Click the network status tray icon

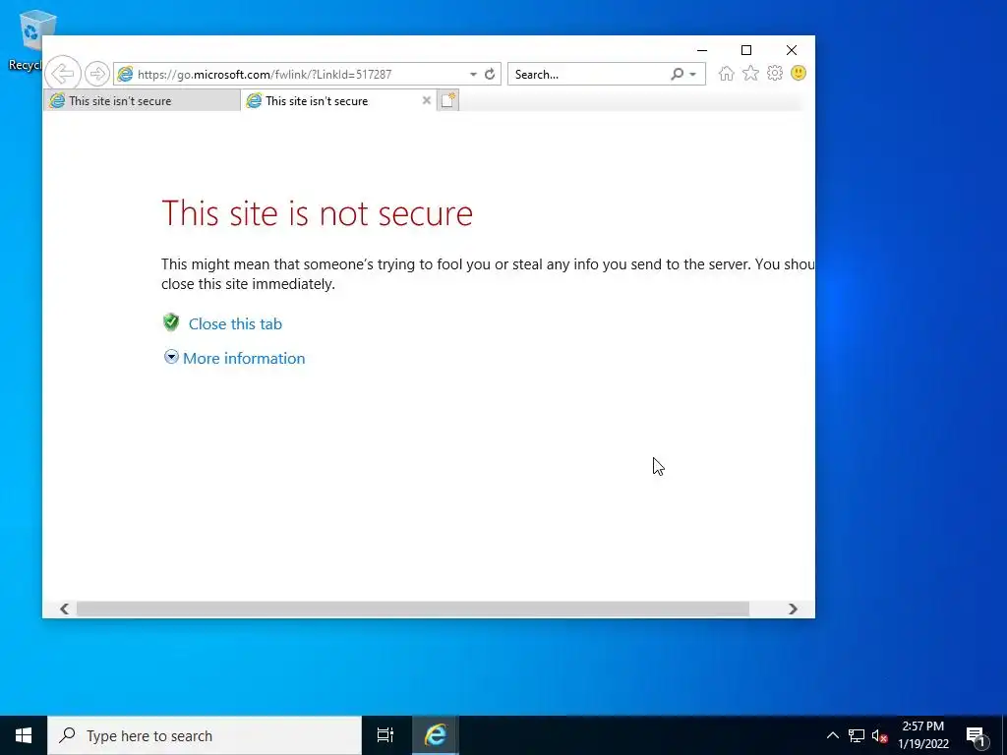tap(857, 735)
